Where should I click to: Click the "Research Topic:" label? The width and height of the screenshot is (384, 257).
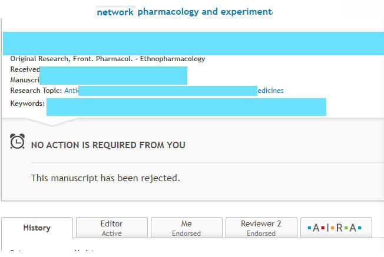[x=36, y=91]
